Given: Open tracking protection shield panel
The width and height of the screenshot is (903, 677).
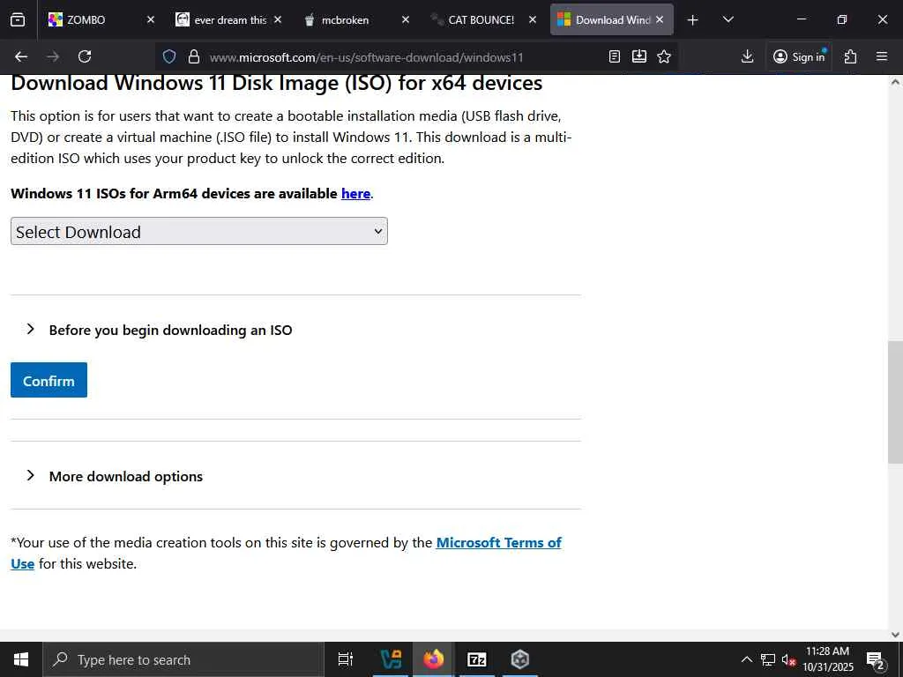Looking at the screenshot, I should pos(168,56).
